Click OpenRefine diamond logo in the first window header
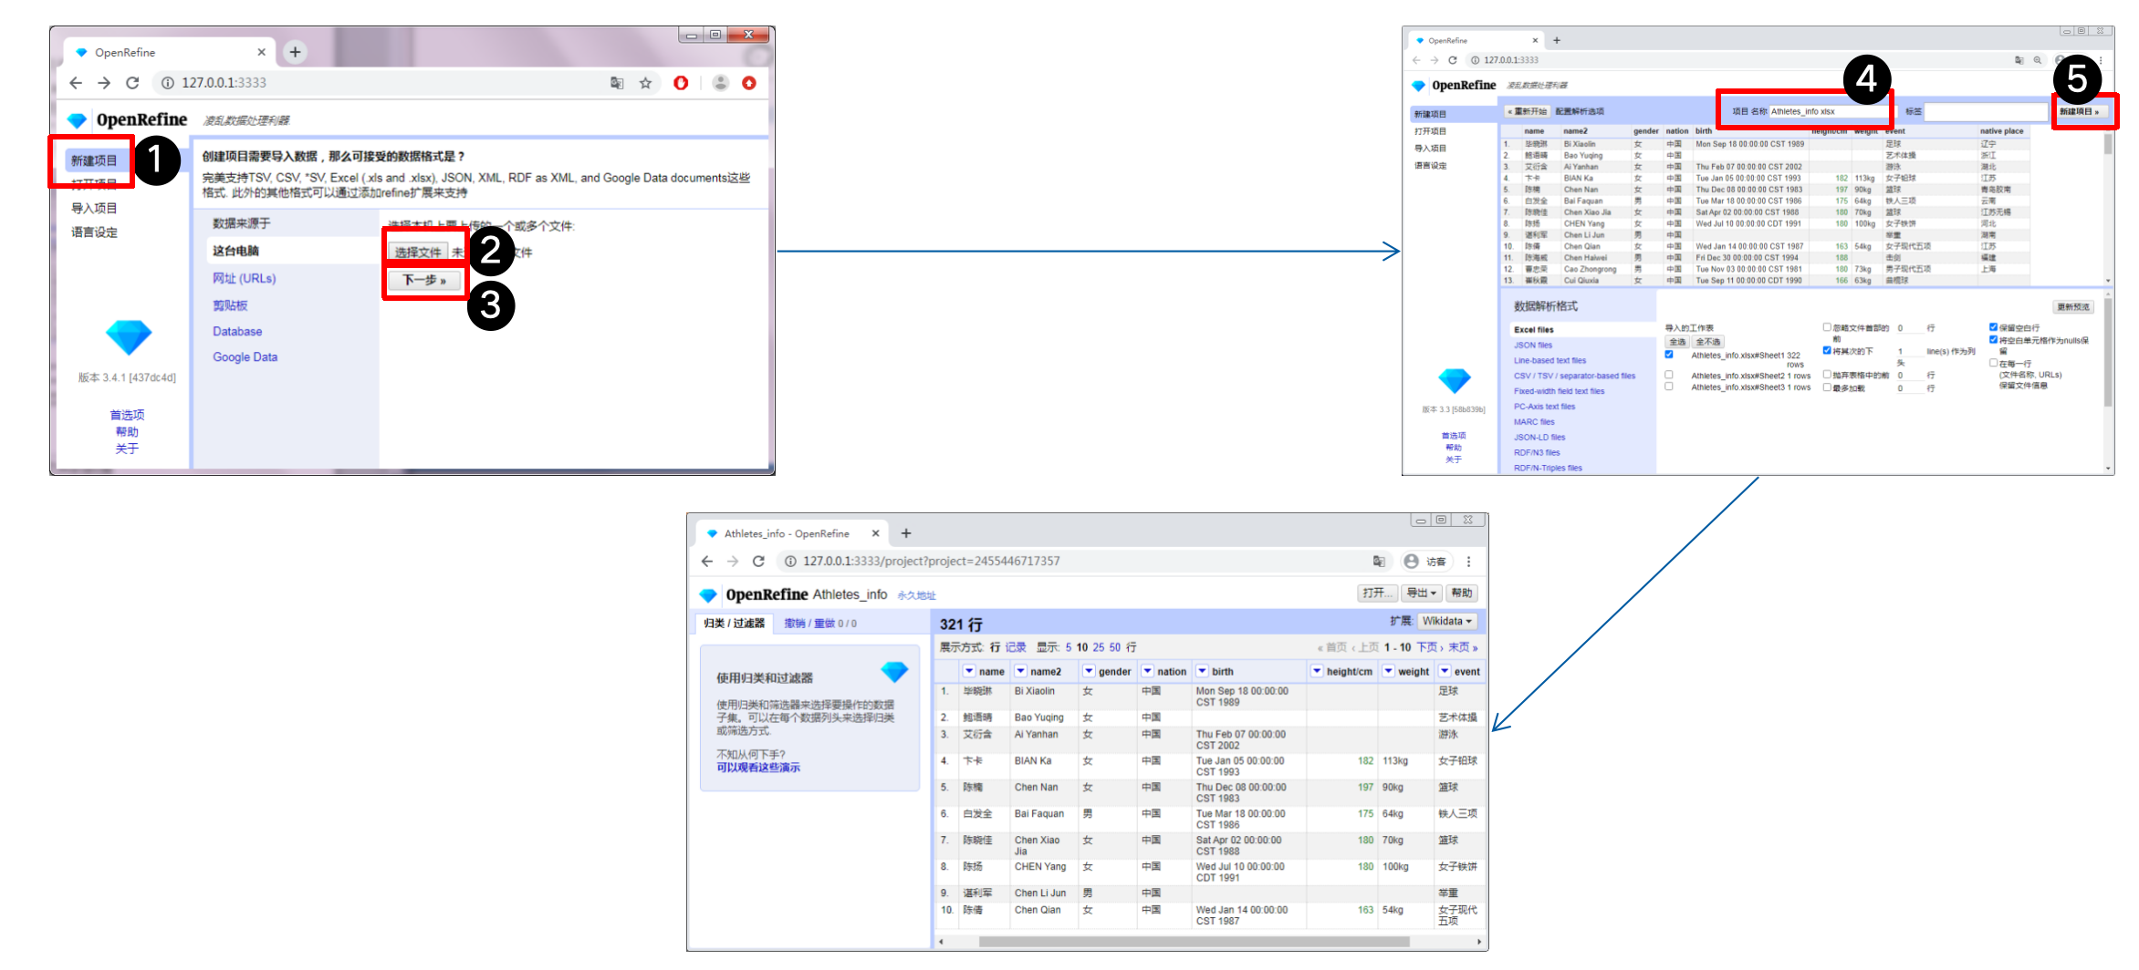 click(x=77, y=120)
